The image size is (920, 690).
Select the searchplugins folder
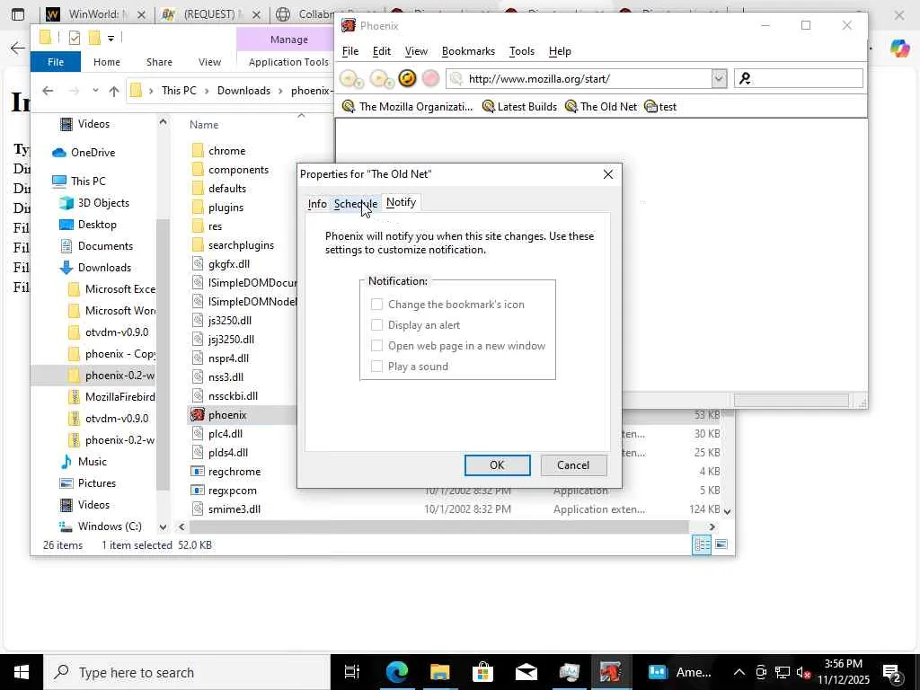tap(241, 244)
